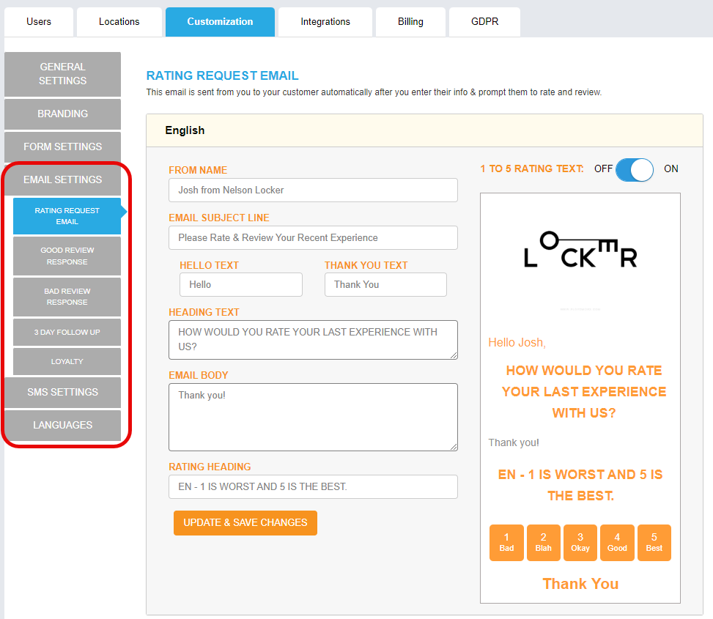Open Form Settings section

click(62, 147)
